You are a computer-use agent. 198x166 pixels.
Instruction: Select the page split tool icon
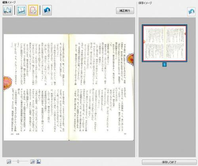(21, 10)
